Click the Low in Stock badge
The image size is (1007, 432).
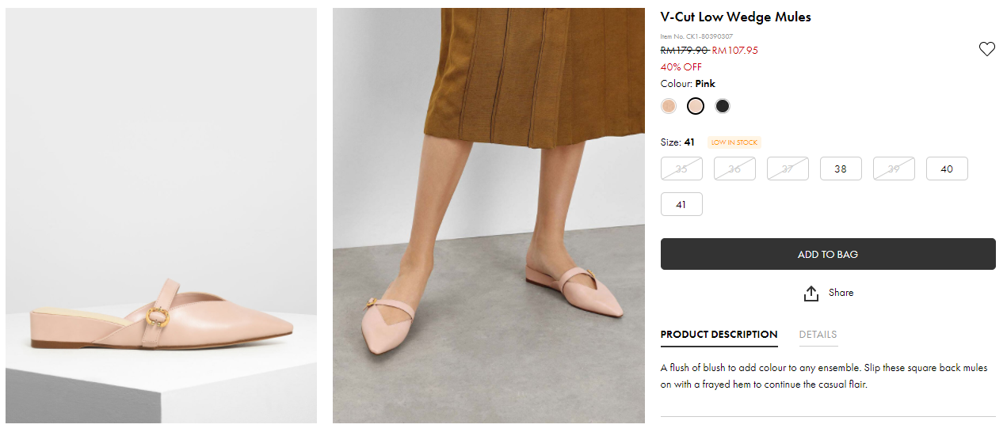click(734, 142)
